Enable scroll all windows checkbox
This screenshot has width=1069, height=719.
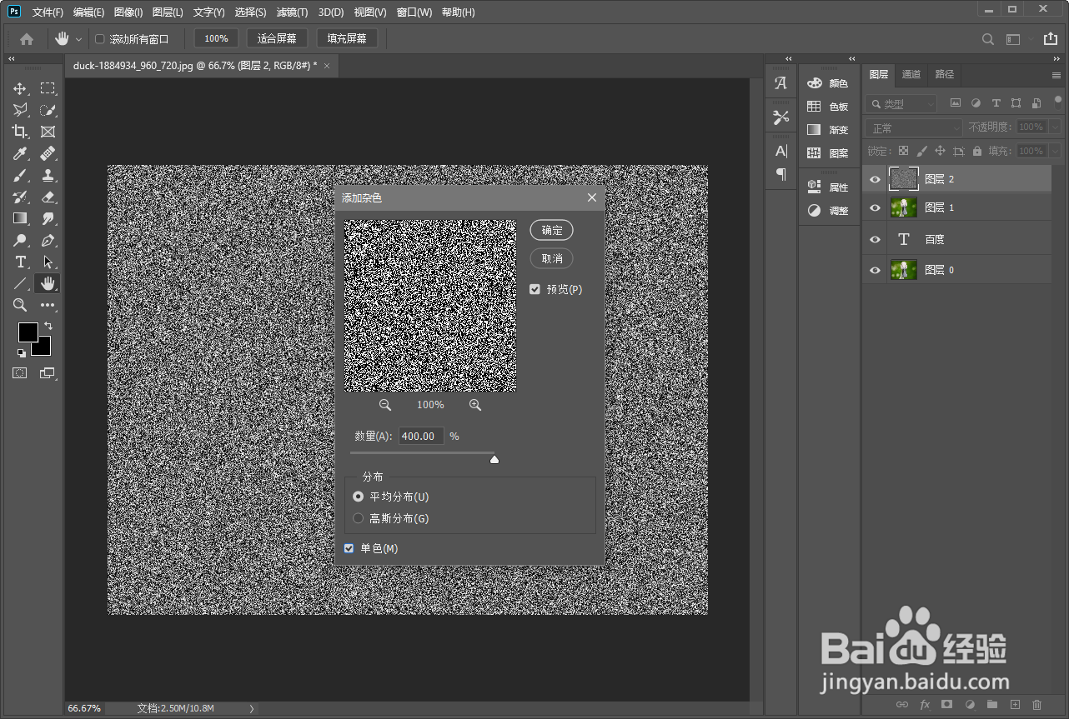pos(100,39)
